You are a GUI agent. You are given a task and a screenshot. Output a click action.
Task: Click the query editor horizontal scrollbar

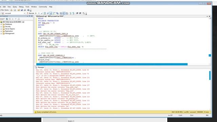point(112,64)
